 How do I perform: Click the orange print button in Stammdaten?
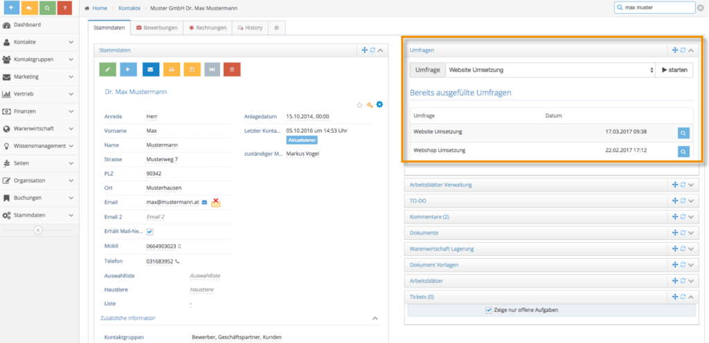click(x=172, y=70)
